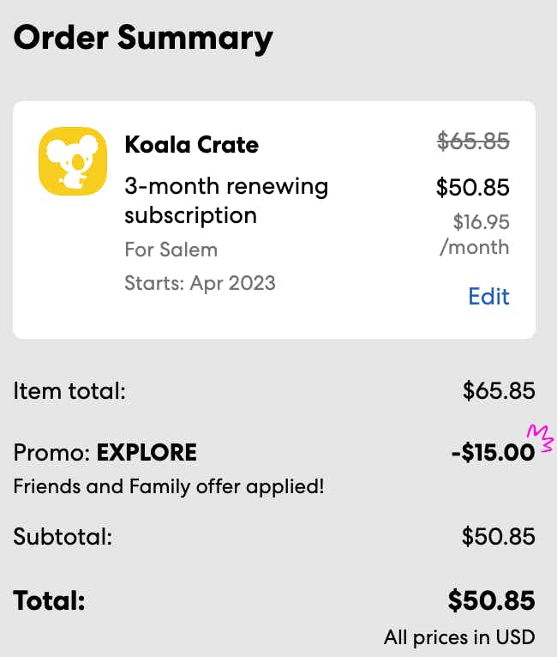
Task: Click the 3-month renewing subscription text
Action: [x=225, y=200]
